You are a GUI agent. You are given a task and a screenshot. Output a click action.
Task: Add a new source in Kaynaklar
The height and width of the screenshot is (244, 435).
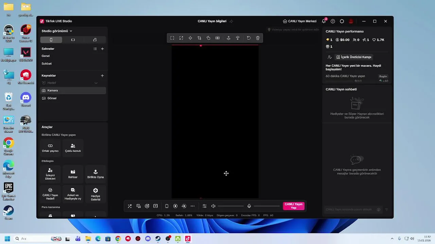coord(102,76)
